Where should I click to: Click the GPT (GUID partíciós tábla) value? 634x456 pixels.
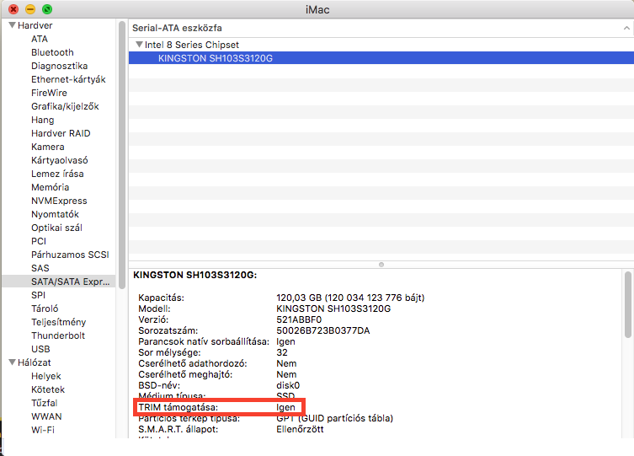pyautogui.click(x=334, y=418)
